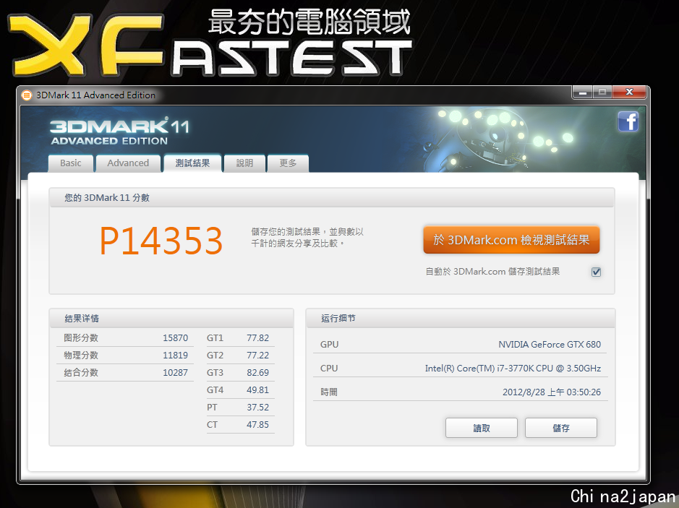The height and width of the screenshot is (508, 679).
Task: Click the GPU name NVIDIA GeForce GTX 680
Action: tap(550, 345)
